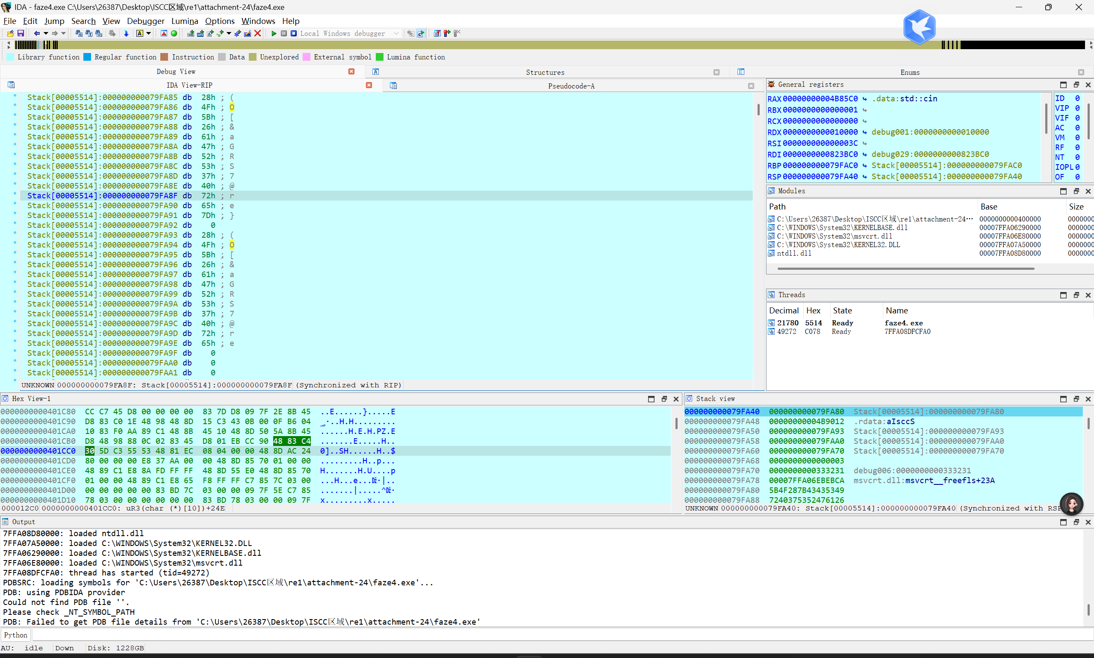Click the Regular function blue color swatch
The height and width of the screenshot is (658, 1094).
[87, 57]
